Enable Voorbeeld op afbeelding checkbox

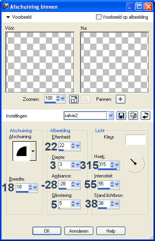[98, 17]
